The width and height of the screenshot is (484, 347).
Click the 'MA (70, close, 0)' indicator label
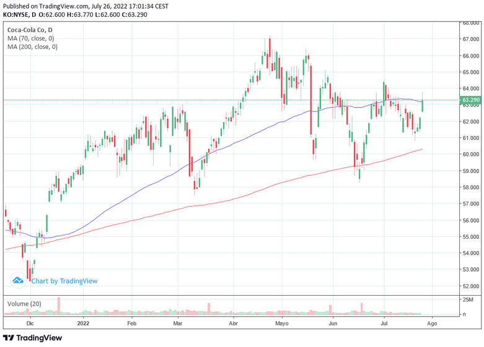[x=30, y=38]
